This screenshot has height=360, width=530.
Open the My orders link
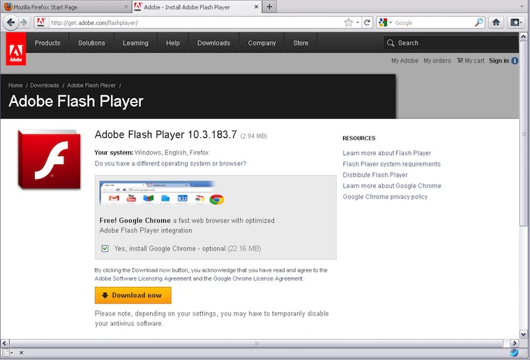pos(437,61)
